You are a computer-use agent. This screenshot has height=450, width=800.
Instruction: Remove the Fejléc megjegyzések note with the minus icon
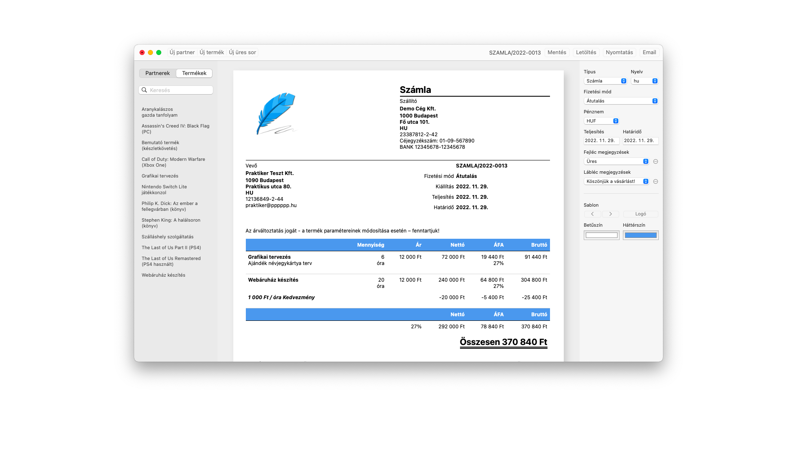[655, 161]
